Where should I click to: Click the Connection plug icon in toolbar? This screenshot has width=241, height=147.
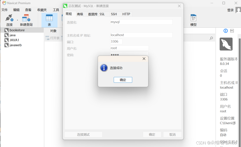click(x=9, y=18)
